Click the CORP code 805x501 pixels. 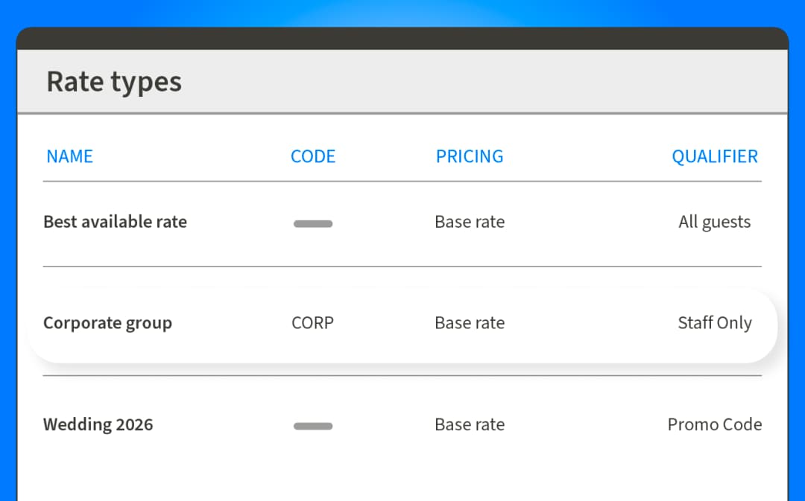[x=313, y=323]
